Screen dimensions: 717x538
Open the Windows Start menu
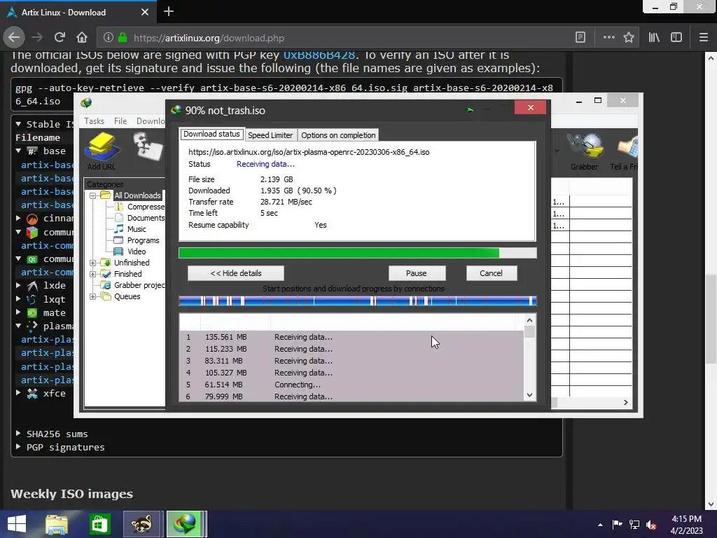coord(17,524)
